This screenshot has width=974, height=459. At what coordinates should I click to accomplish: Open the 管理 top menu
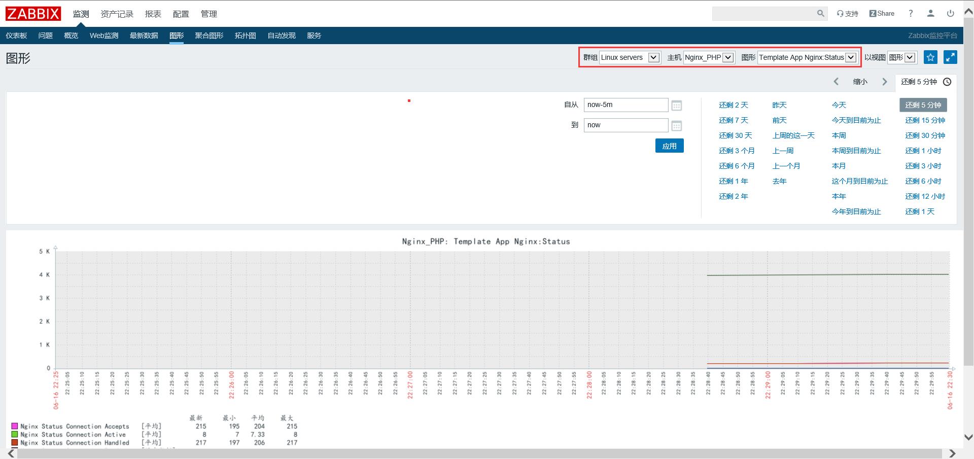tap(208, 14)
